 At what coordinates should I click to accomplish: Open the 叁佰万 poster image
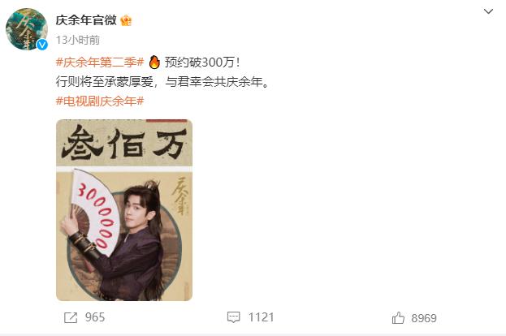click(x=124, y=210)
